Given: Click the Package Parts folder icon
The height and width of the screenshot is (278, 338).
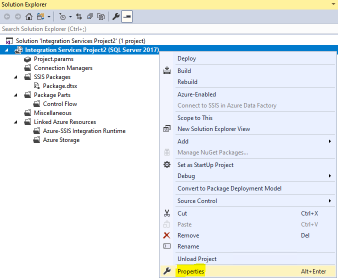Looking at the screenshot, I should (27, 95).
